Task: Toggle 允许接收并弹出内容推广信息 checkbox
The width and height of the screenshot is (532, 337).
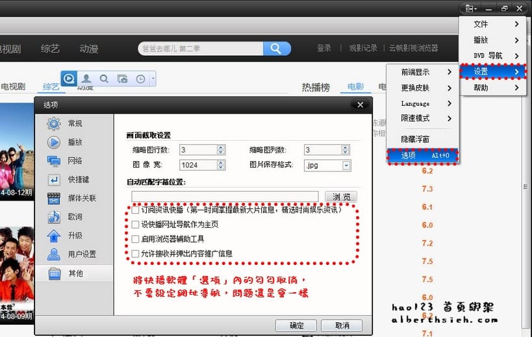Action: click(x=135, y=254)
